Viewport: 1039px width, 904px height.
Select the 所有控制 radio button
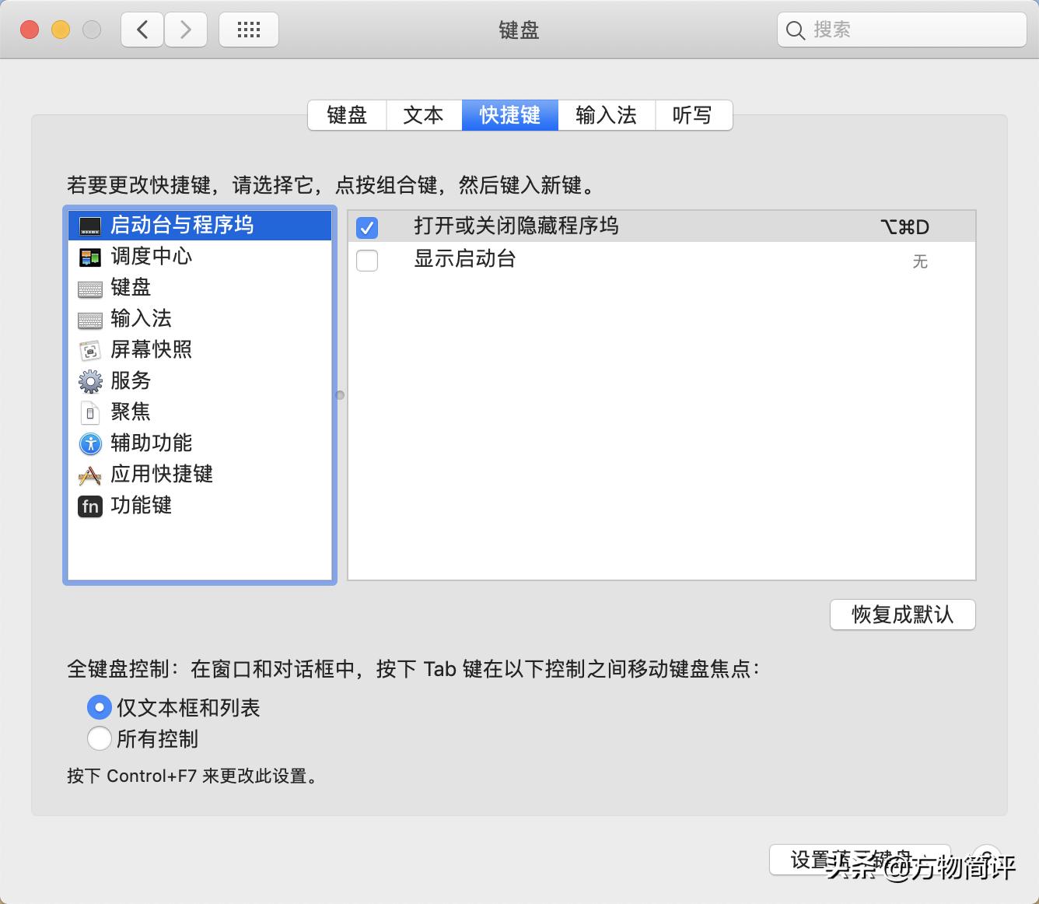click(x=100, y=738)
